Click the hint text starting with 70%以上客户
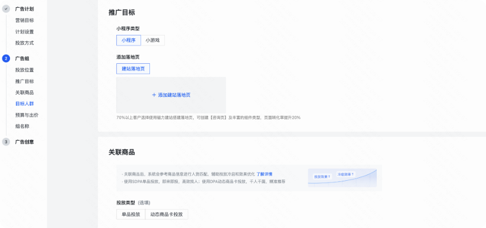This screenshot has width=486, height=228. pyautogui.click(x=208, y=118)
